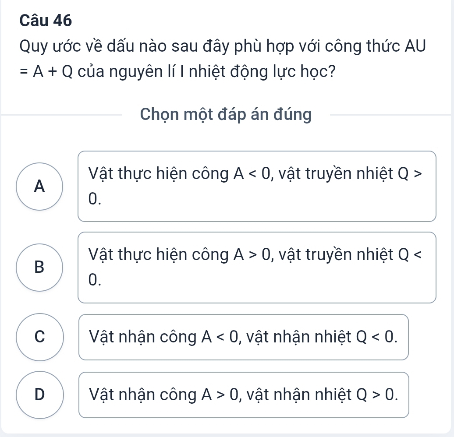Choose the circle labeled C
Viewport: 454px width, 437px height.
(39, 337)
